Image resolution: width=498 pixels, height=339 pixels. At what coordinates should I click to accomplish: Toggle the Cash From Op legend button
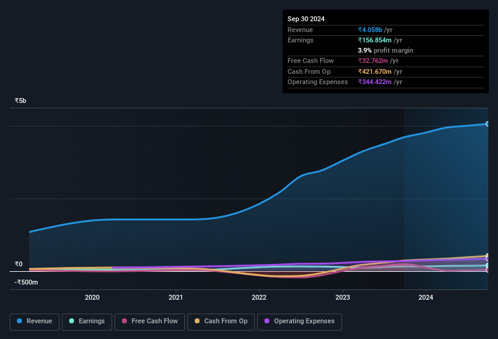click(x=221, y=321)
